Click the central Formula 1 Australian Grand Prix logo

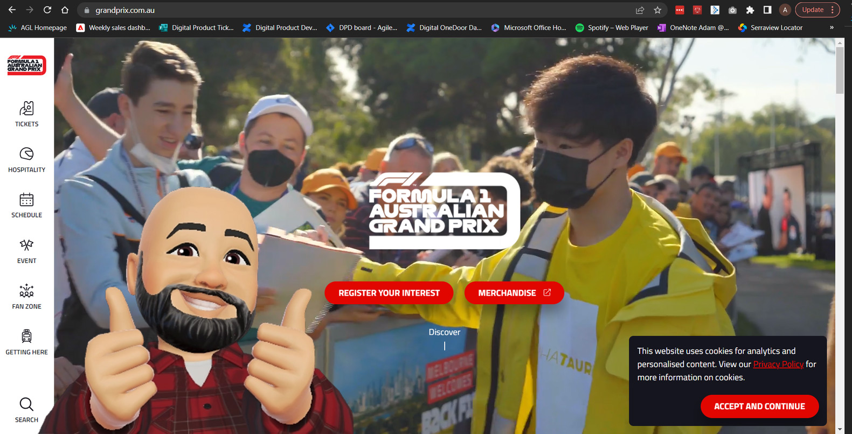click(x=444, y=210)
